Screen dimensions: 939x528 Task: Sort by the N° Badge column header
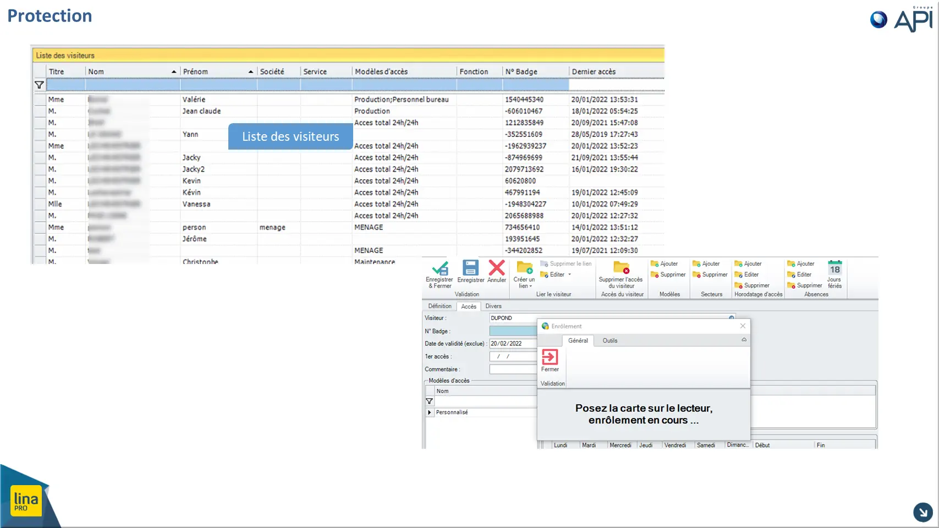click(x=536, y=71)
